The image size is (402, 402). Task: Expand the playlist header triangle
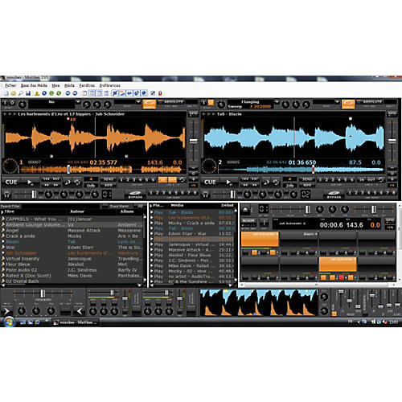(151, 206)
